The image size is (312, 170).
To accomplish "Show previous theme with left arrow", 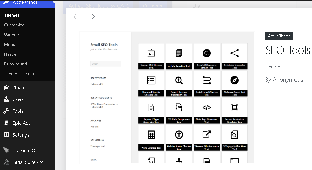I will [x=75, y=17].
